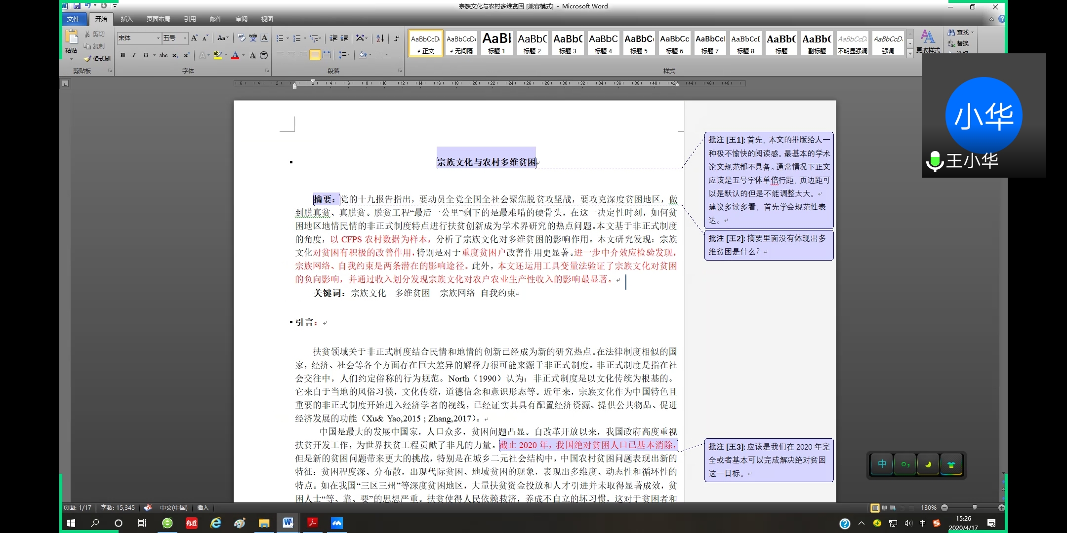Apply the 标题 1 style

click(496, 43)
